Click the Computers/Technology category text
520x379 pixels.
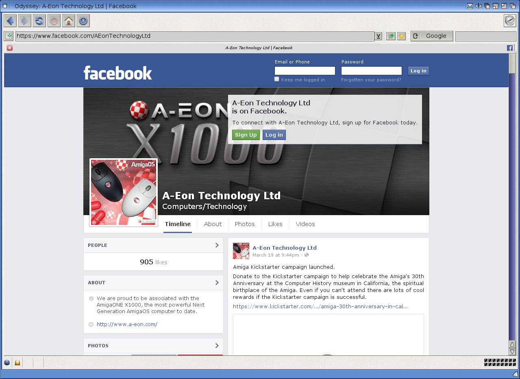[x=205, y=207]
